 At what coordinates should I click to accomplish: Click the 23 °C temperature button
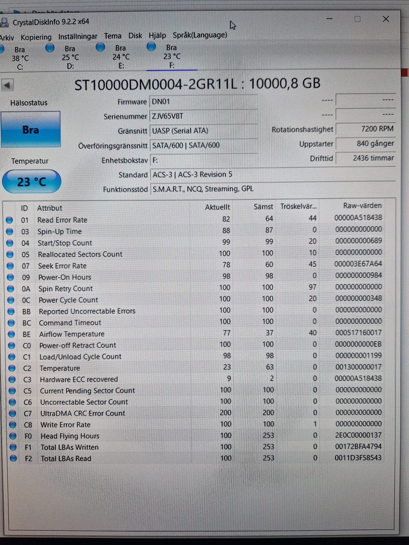32,182
